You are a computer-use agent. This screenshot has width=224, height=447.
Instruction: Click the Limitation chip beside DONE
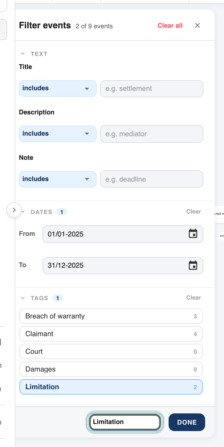[125, 422]
